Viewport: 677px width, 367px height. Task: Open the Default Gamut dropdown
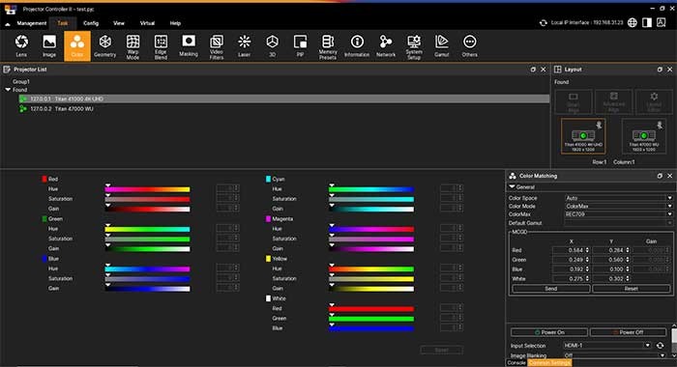(619, 222)
